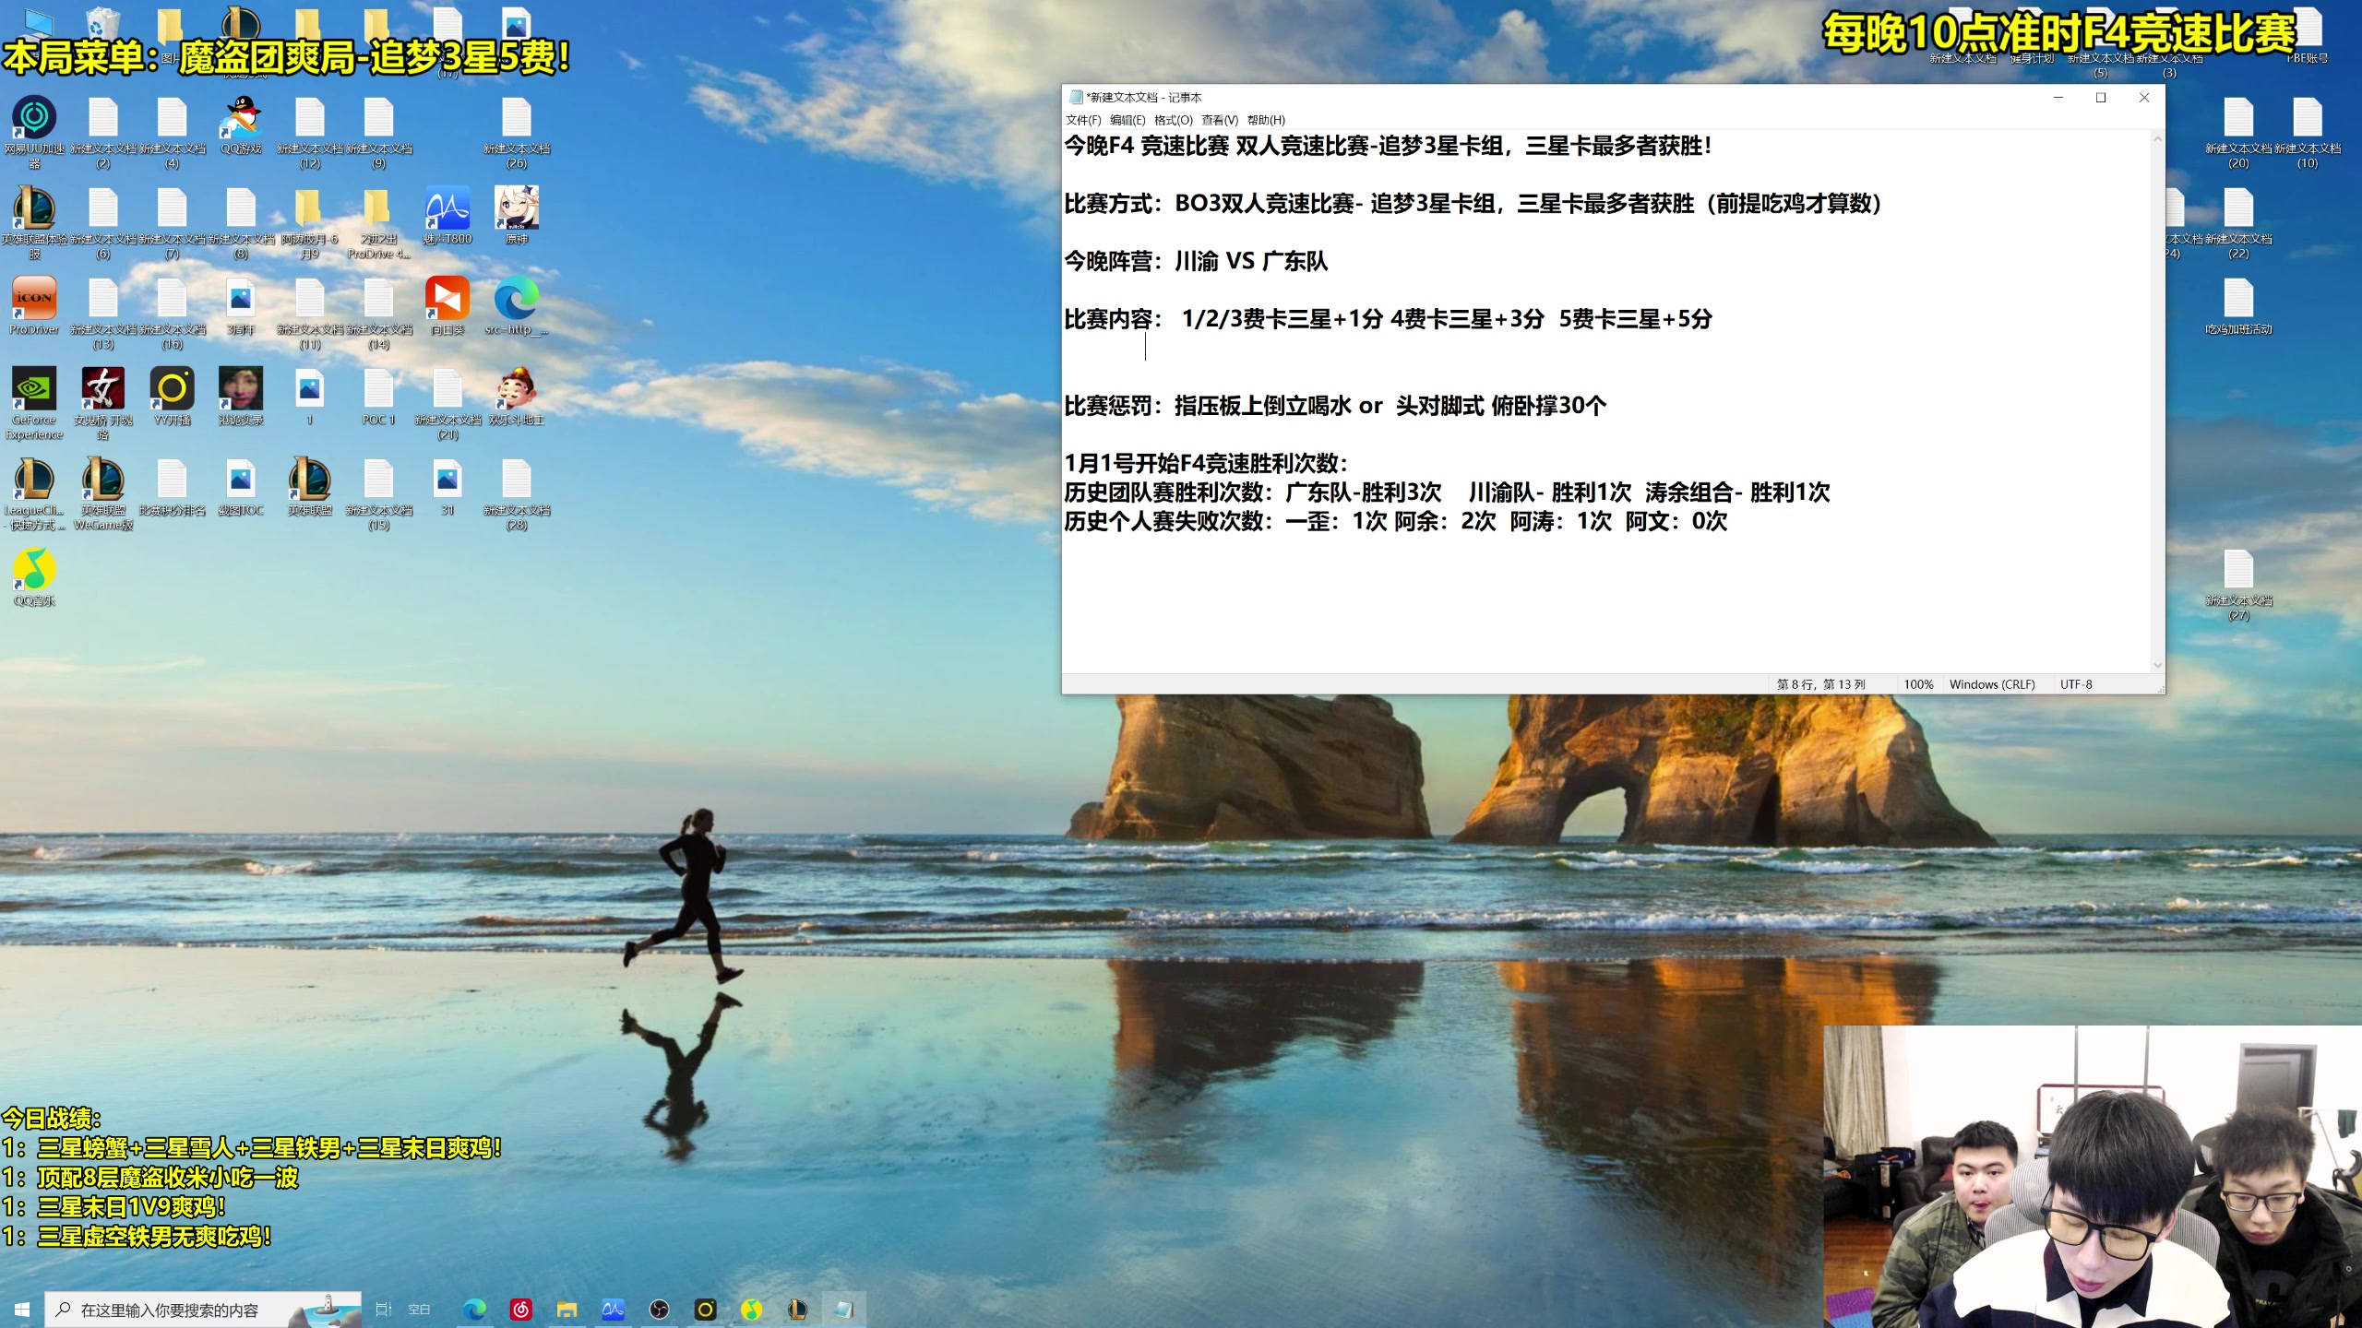Open the 格式(O) menu in Notepad
Screen dimensions: 2362x1328
pos(1173,120)
